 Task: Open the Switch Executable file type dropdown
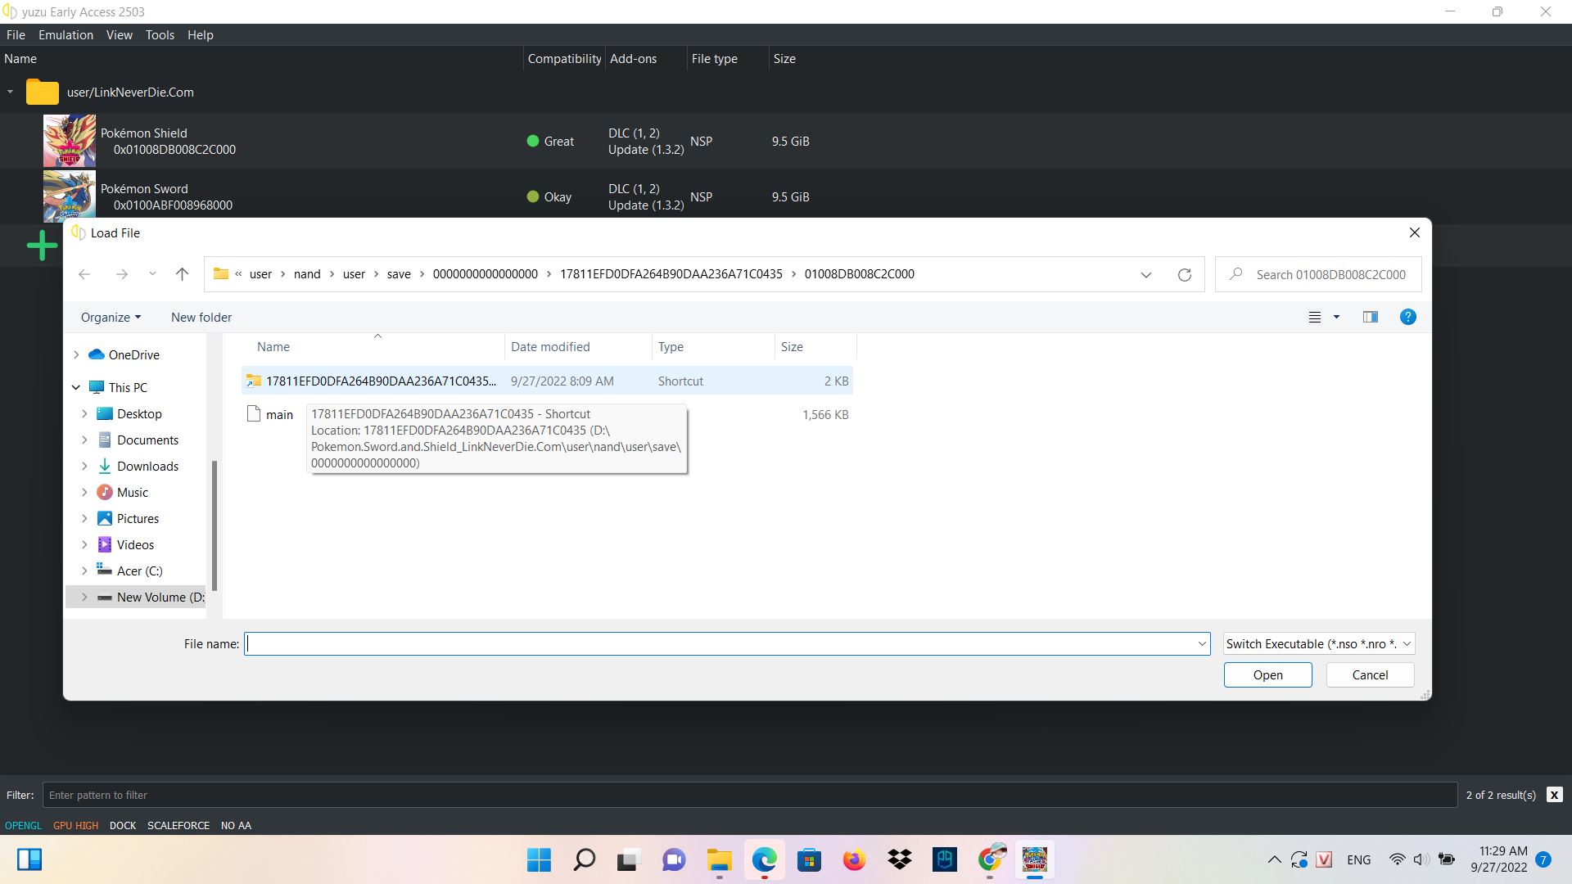[1318, 643]
